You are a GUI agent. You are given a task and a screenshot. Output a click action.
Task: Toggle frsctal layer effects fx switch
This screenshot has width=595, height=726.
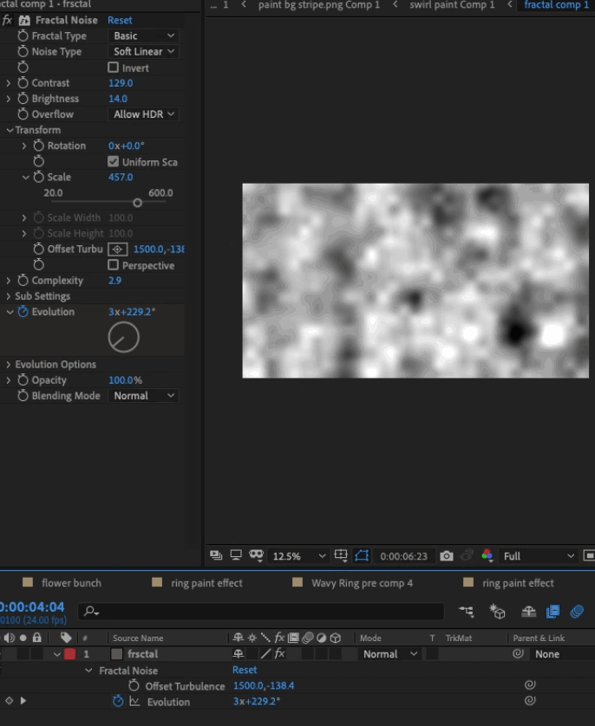pyautogui.click(x=279, y=653)
